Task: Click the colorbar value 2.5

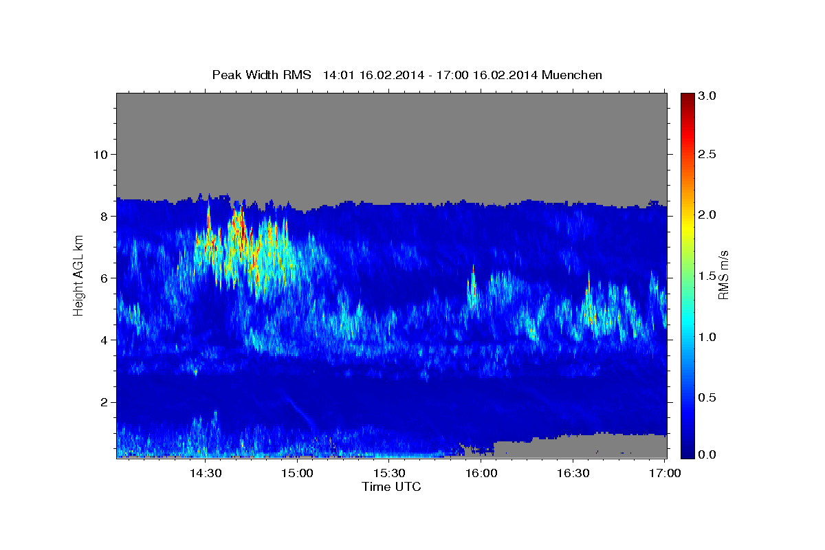Action: tap(707, 155)
